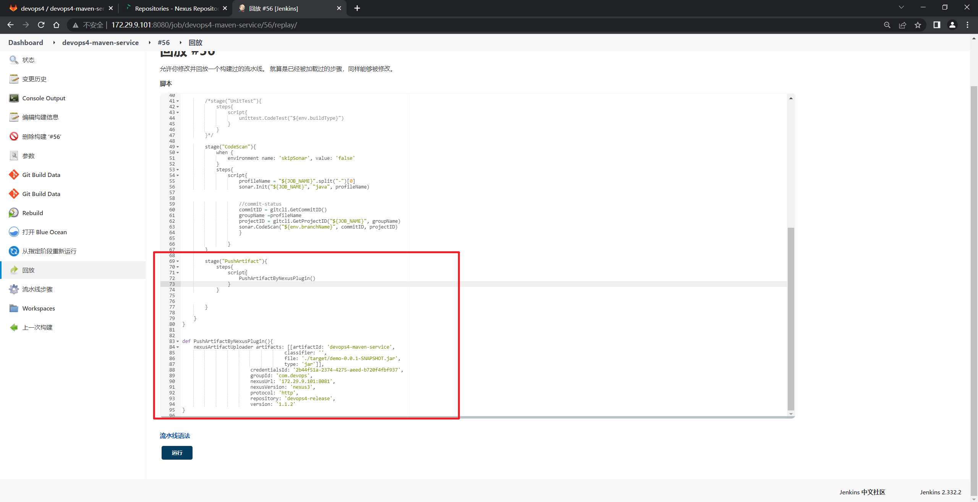Collapse code fold arrow at line 83
978x502 pixels.
(x=178, y=341)
